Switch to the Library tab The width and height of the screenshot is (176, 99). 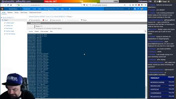16,13
